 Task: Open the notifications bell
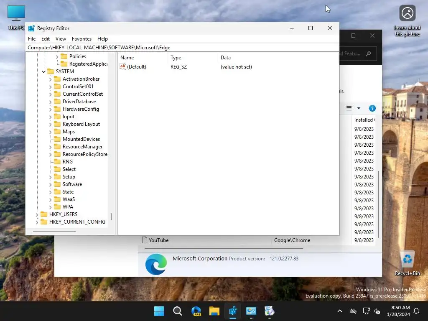click(x=416, y=311)
